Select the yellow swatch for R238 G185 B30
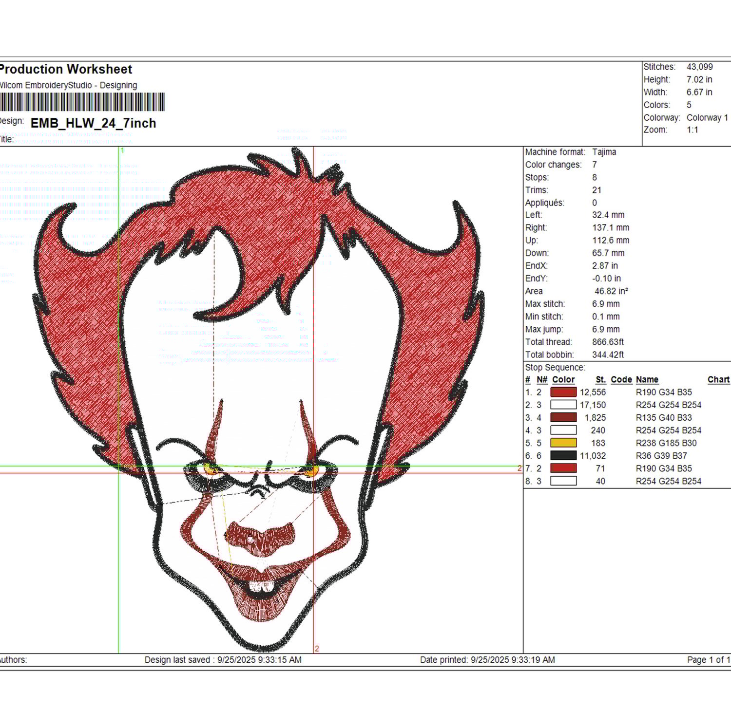The height and width of the screenshot is (728, 731). [563, 443]
